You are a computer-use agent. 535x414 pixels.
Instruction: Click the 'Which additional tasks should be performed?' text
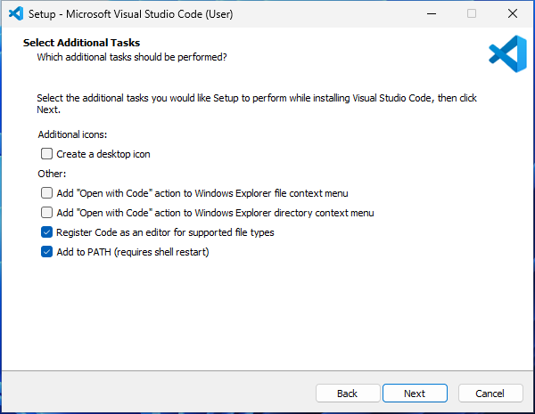132,57
